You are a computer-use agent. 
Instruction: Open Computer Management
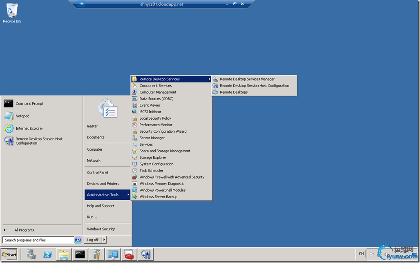click(x=171, y=92)
